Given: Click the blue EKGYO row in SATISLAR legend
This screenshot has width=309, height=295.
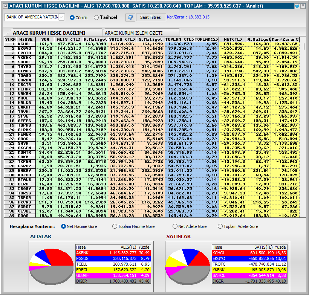Looking at the screenshot, I should point(249,258).
